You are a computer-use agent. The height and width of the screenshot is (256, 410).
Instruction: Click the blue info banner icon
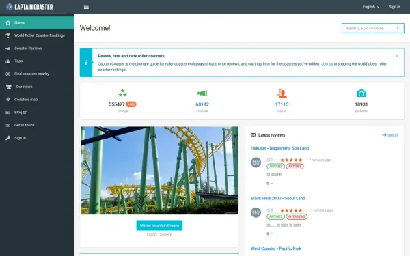86,63
